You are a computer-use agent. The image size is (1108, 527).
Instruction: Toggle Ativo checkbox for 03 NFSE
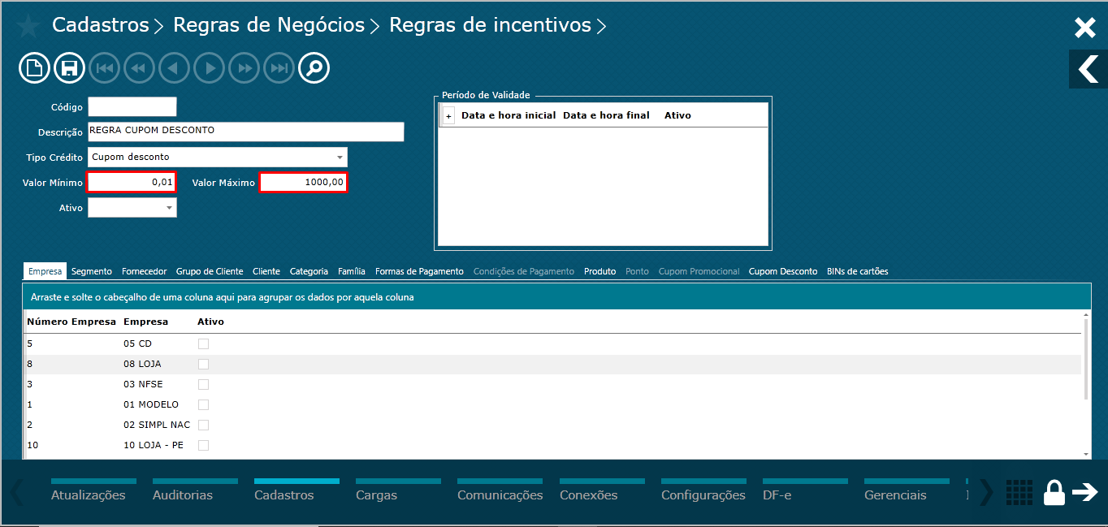pyautogui.click(x=203, y=384)
